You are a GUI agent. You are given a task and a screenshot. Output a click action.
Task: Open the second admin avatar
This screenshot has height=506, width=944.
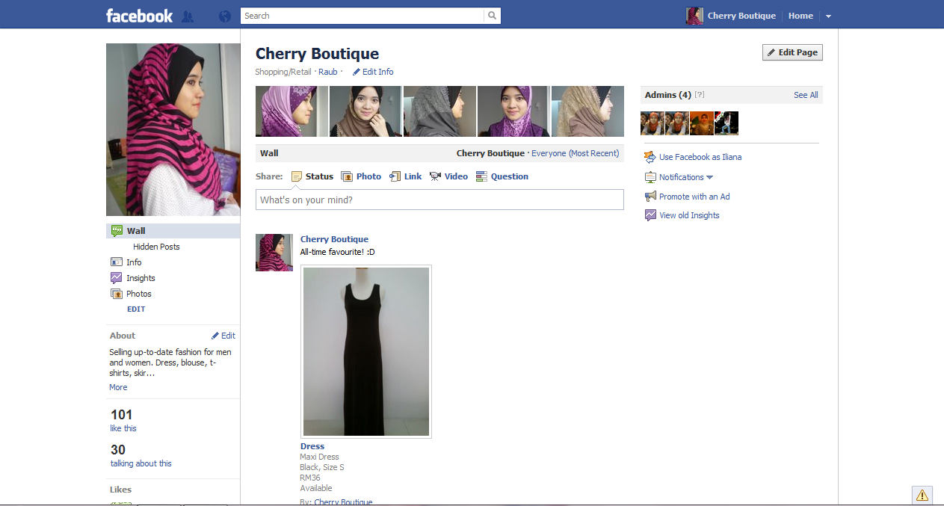pyautogui.click(x=677, y=123)
